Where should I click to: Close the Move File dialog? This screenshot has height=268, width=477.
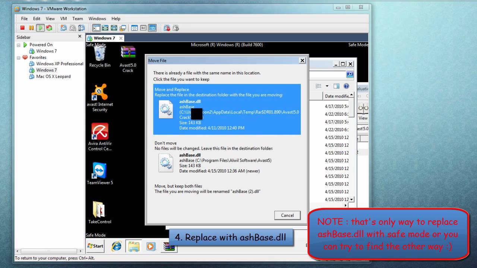[302, 60]
